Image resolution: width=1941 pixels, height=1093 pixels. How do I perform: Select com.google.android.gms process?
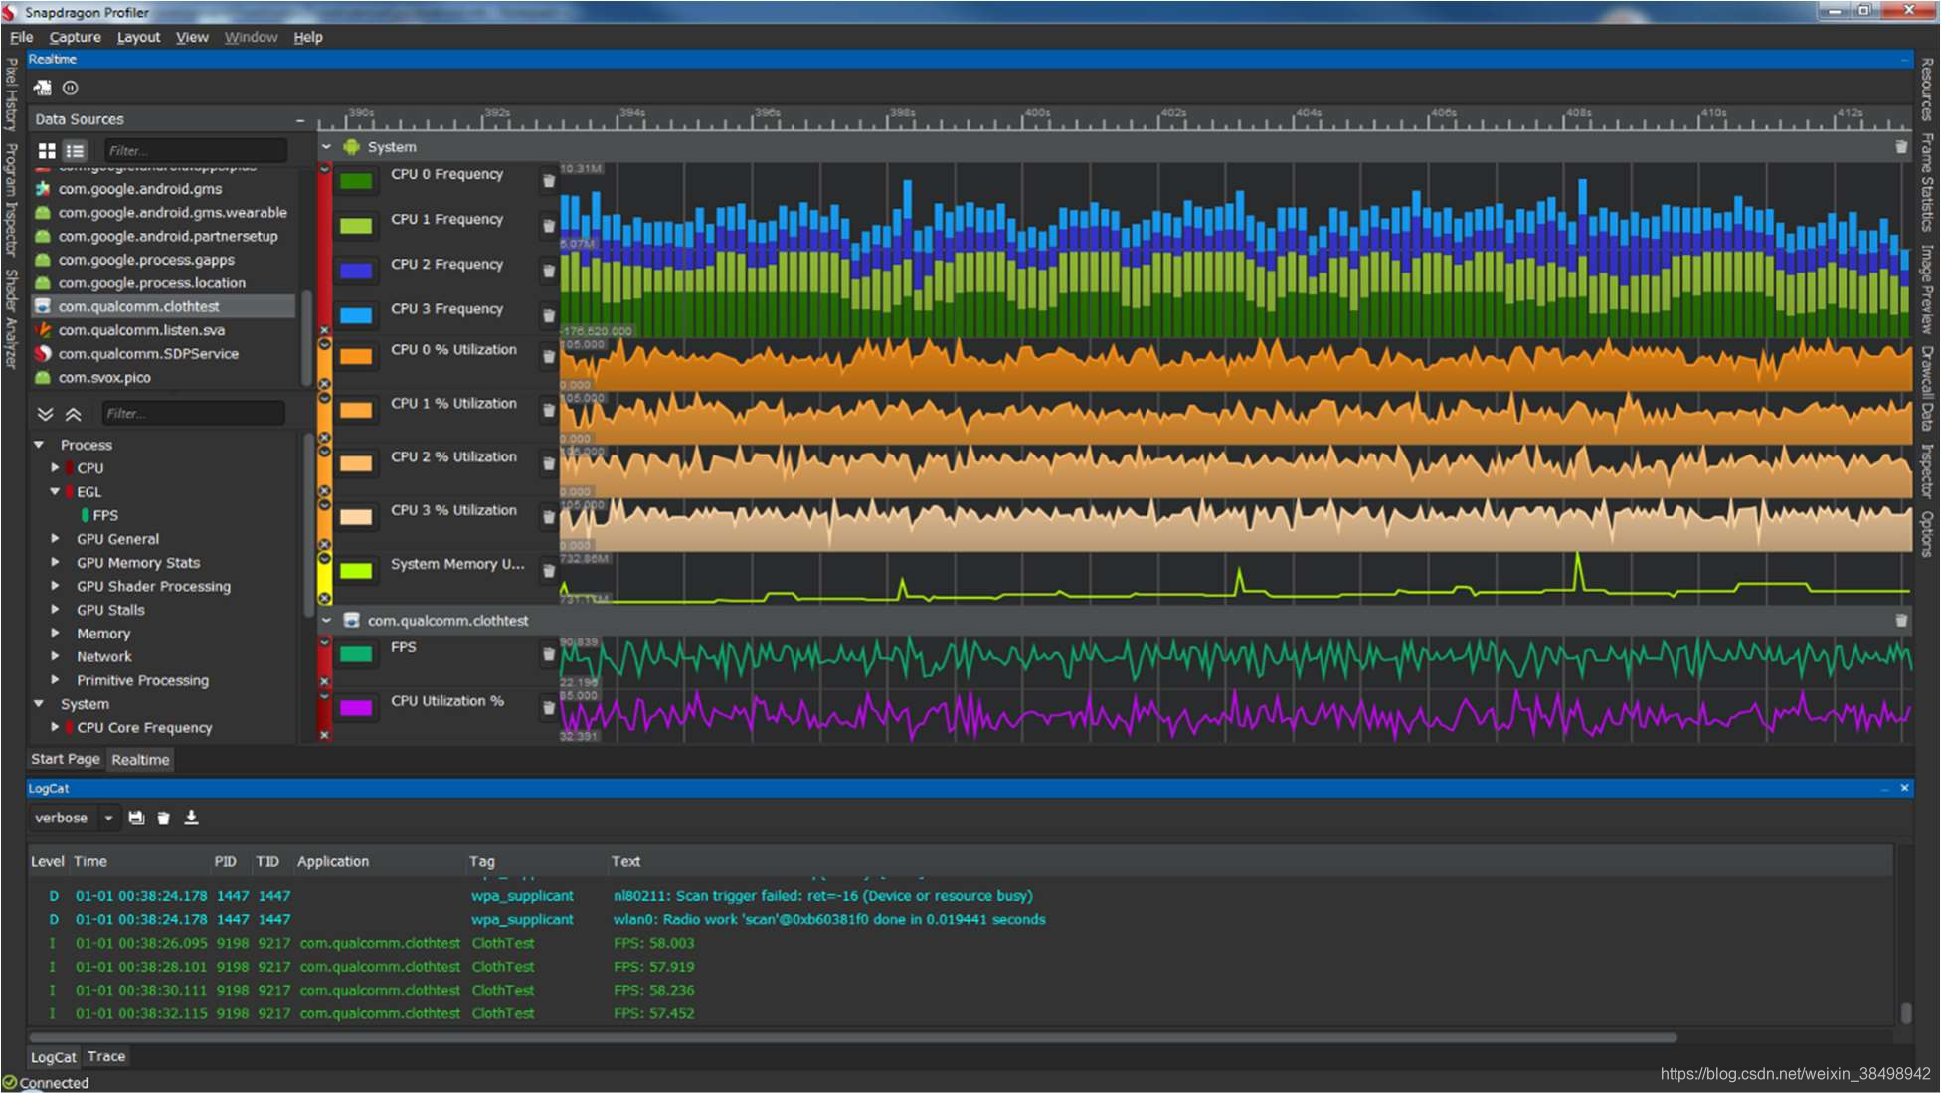[x=139, y=189]
